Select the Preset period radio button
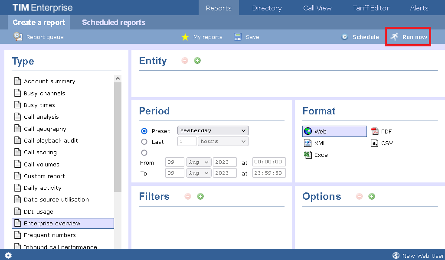This screenshot has width=445, height=260. coord(144,130)
